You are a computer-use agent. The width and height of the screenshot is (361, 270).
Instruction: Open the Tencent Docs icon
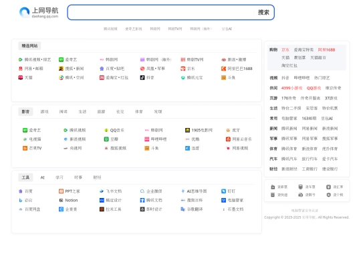click(142, 200)
